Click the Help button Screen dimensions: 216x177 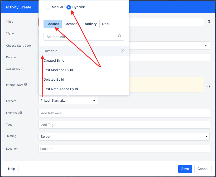click(x=12, y=169)
